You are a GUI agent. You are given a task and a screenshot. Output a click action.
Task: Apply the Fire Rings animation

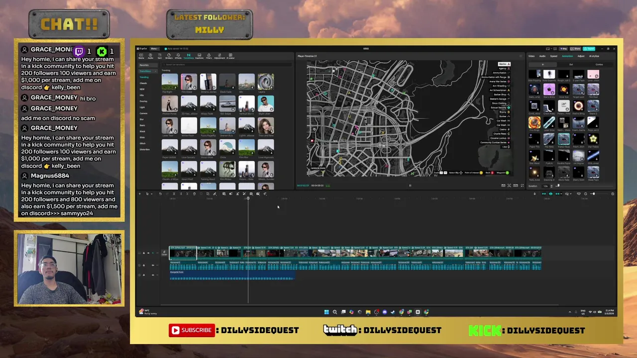[x=534, y=125]
